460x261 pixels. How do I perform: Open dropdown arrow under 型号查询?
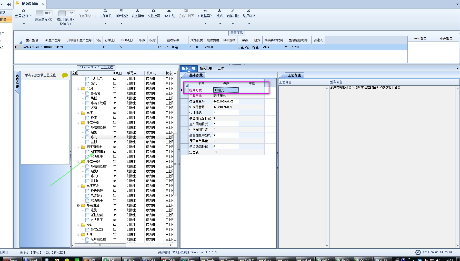pyautogui.click(x=24, y=24)
